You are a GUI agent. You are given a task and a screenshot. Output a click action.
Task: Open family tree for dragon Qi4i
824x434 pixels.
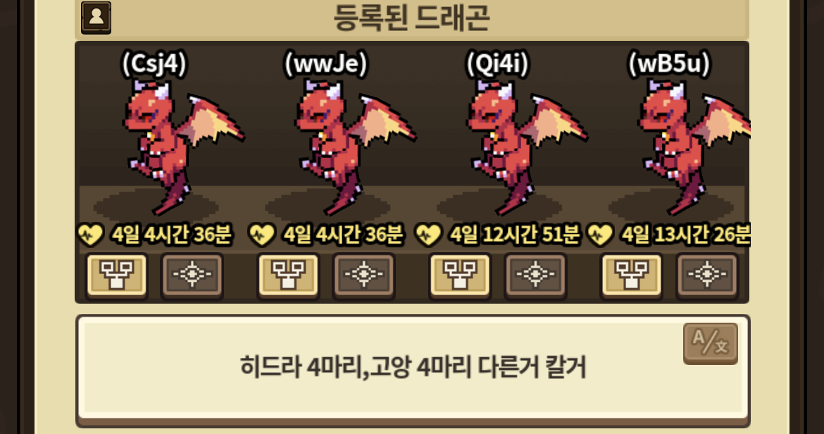click(x=461, y=275)
